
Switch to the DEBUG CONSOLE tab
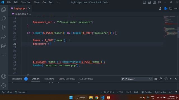[67, 79]
